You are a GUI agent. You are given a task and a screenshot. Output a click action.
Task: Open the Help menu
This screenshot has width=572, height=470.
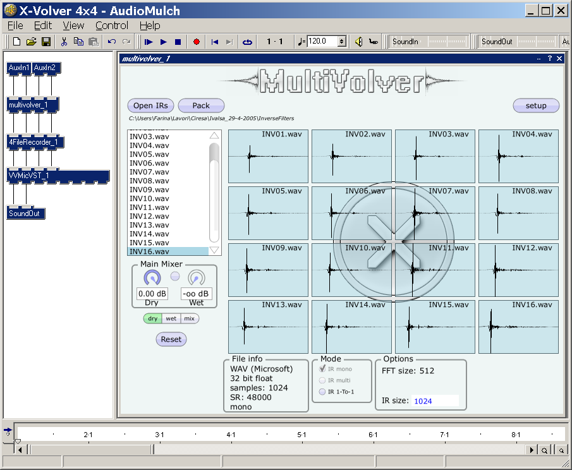point(150,25)
